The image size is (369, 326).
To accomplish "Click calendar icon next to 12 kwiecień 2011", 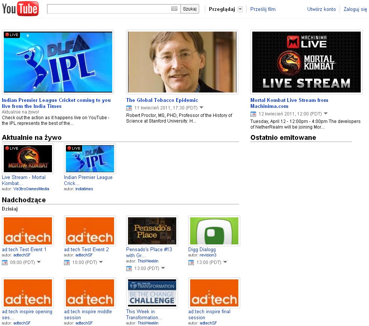I will pyautogui.click(x=253, y=114).
